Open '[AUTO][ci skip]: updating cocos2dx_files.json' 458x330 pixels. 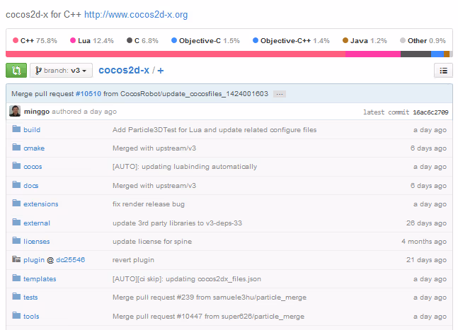tap(187, 278)
